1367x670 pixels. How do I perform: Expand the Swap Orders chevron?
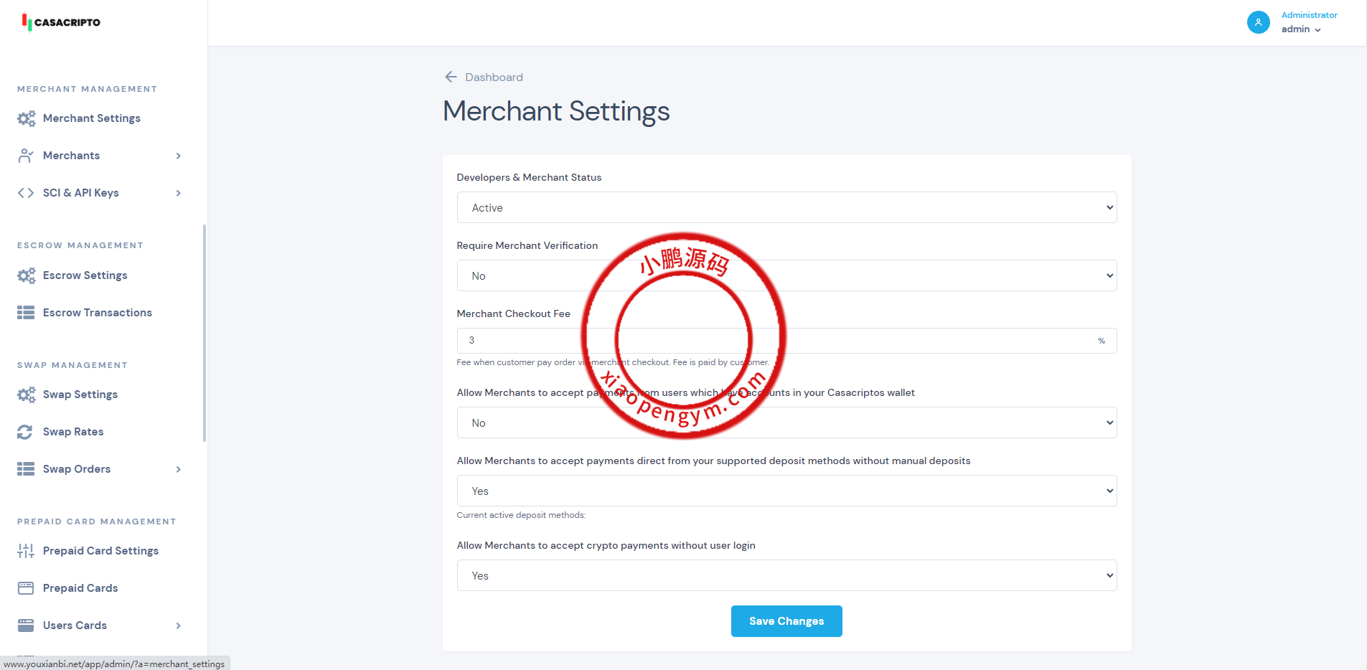point(179,469)
